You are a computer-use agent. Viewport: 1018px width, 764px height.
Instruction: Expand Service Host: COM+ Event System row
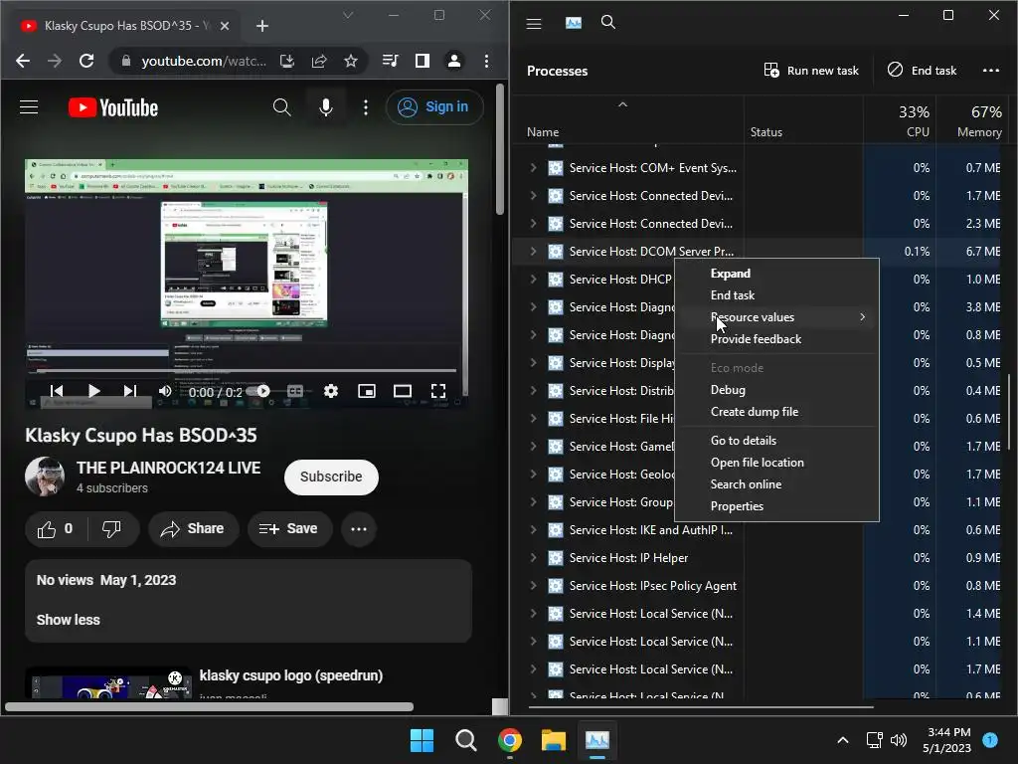(x=533, y=167)
